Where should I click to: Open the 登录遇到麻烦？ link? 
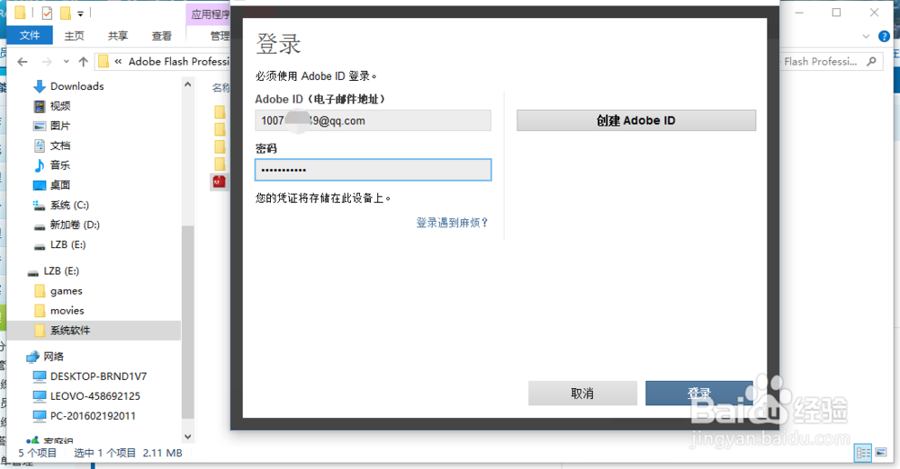(453, 223)
